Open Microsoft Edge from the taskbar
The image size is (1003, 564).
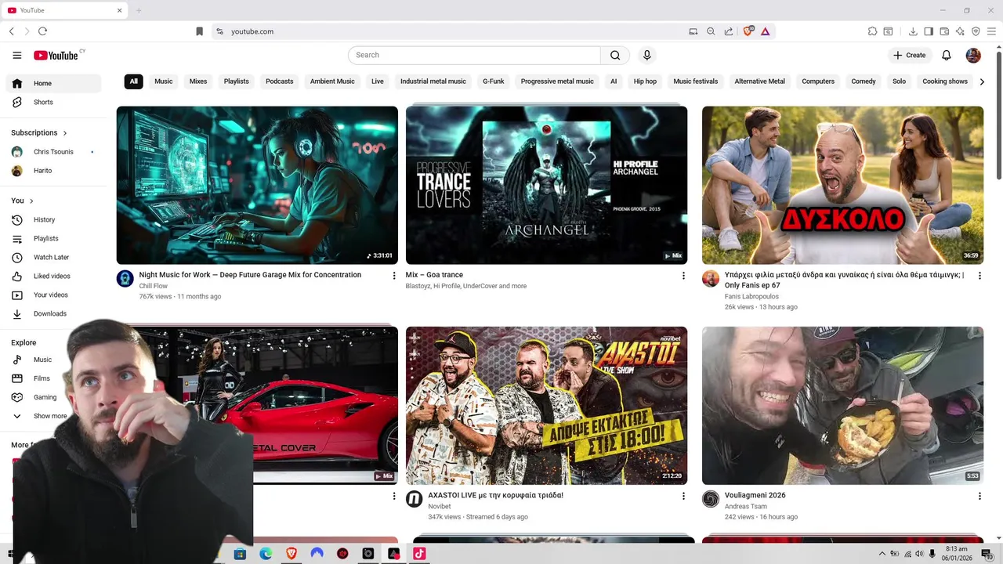click(x=266, y=553)
